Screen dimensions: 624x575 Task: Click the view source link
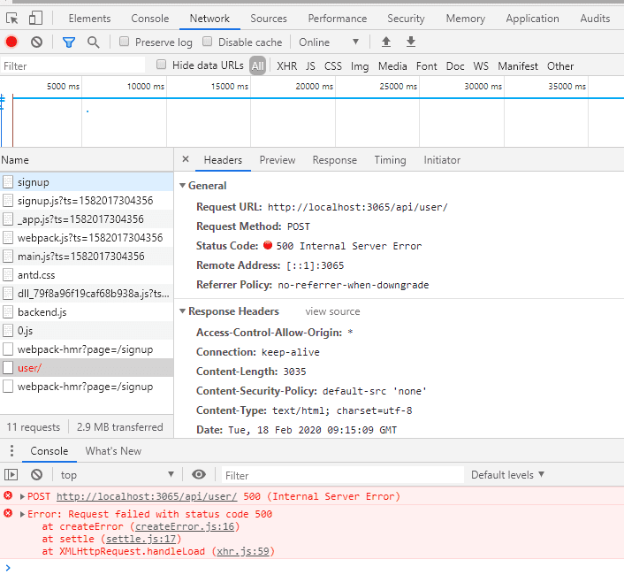pos(332,311)
